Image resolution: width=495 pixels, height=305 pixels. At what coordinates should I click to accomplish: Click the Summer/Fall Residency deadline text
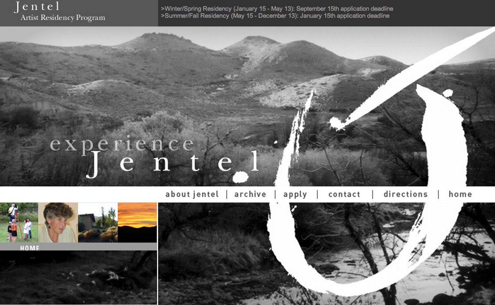point(275,16)
